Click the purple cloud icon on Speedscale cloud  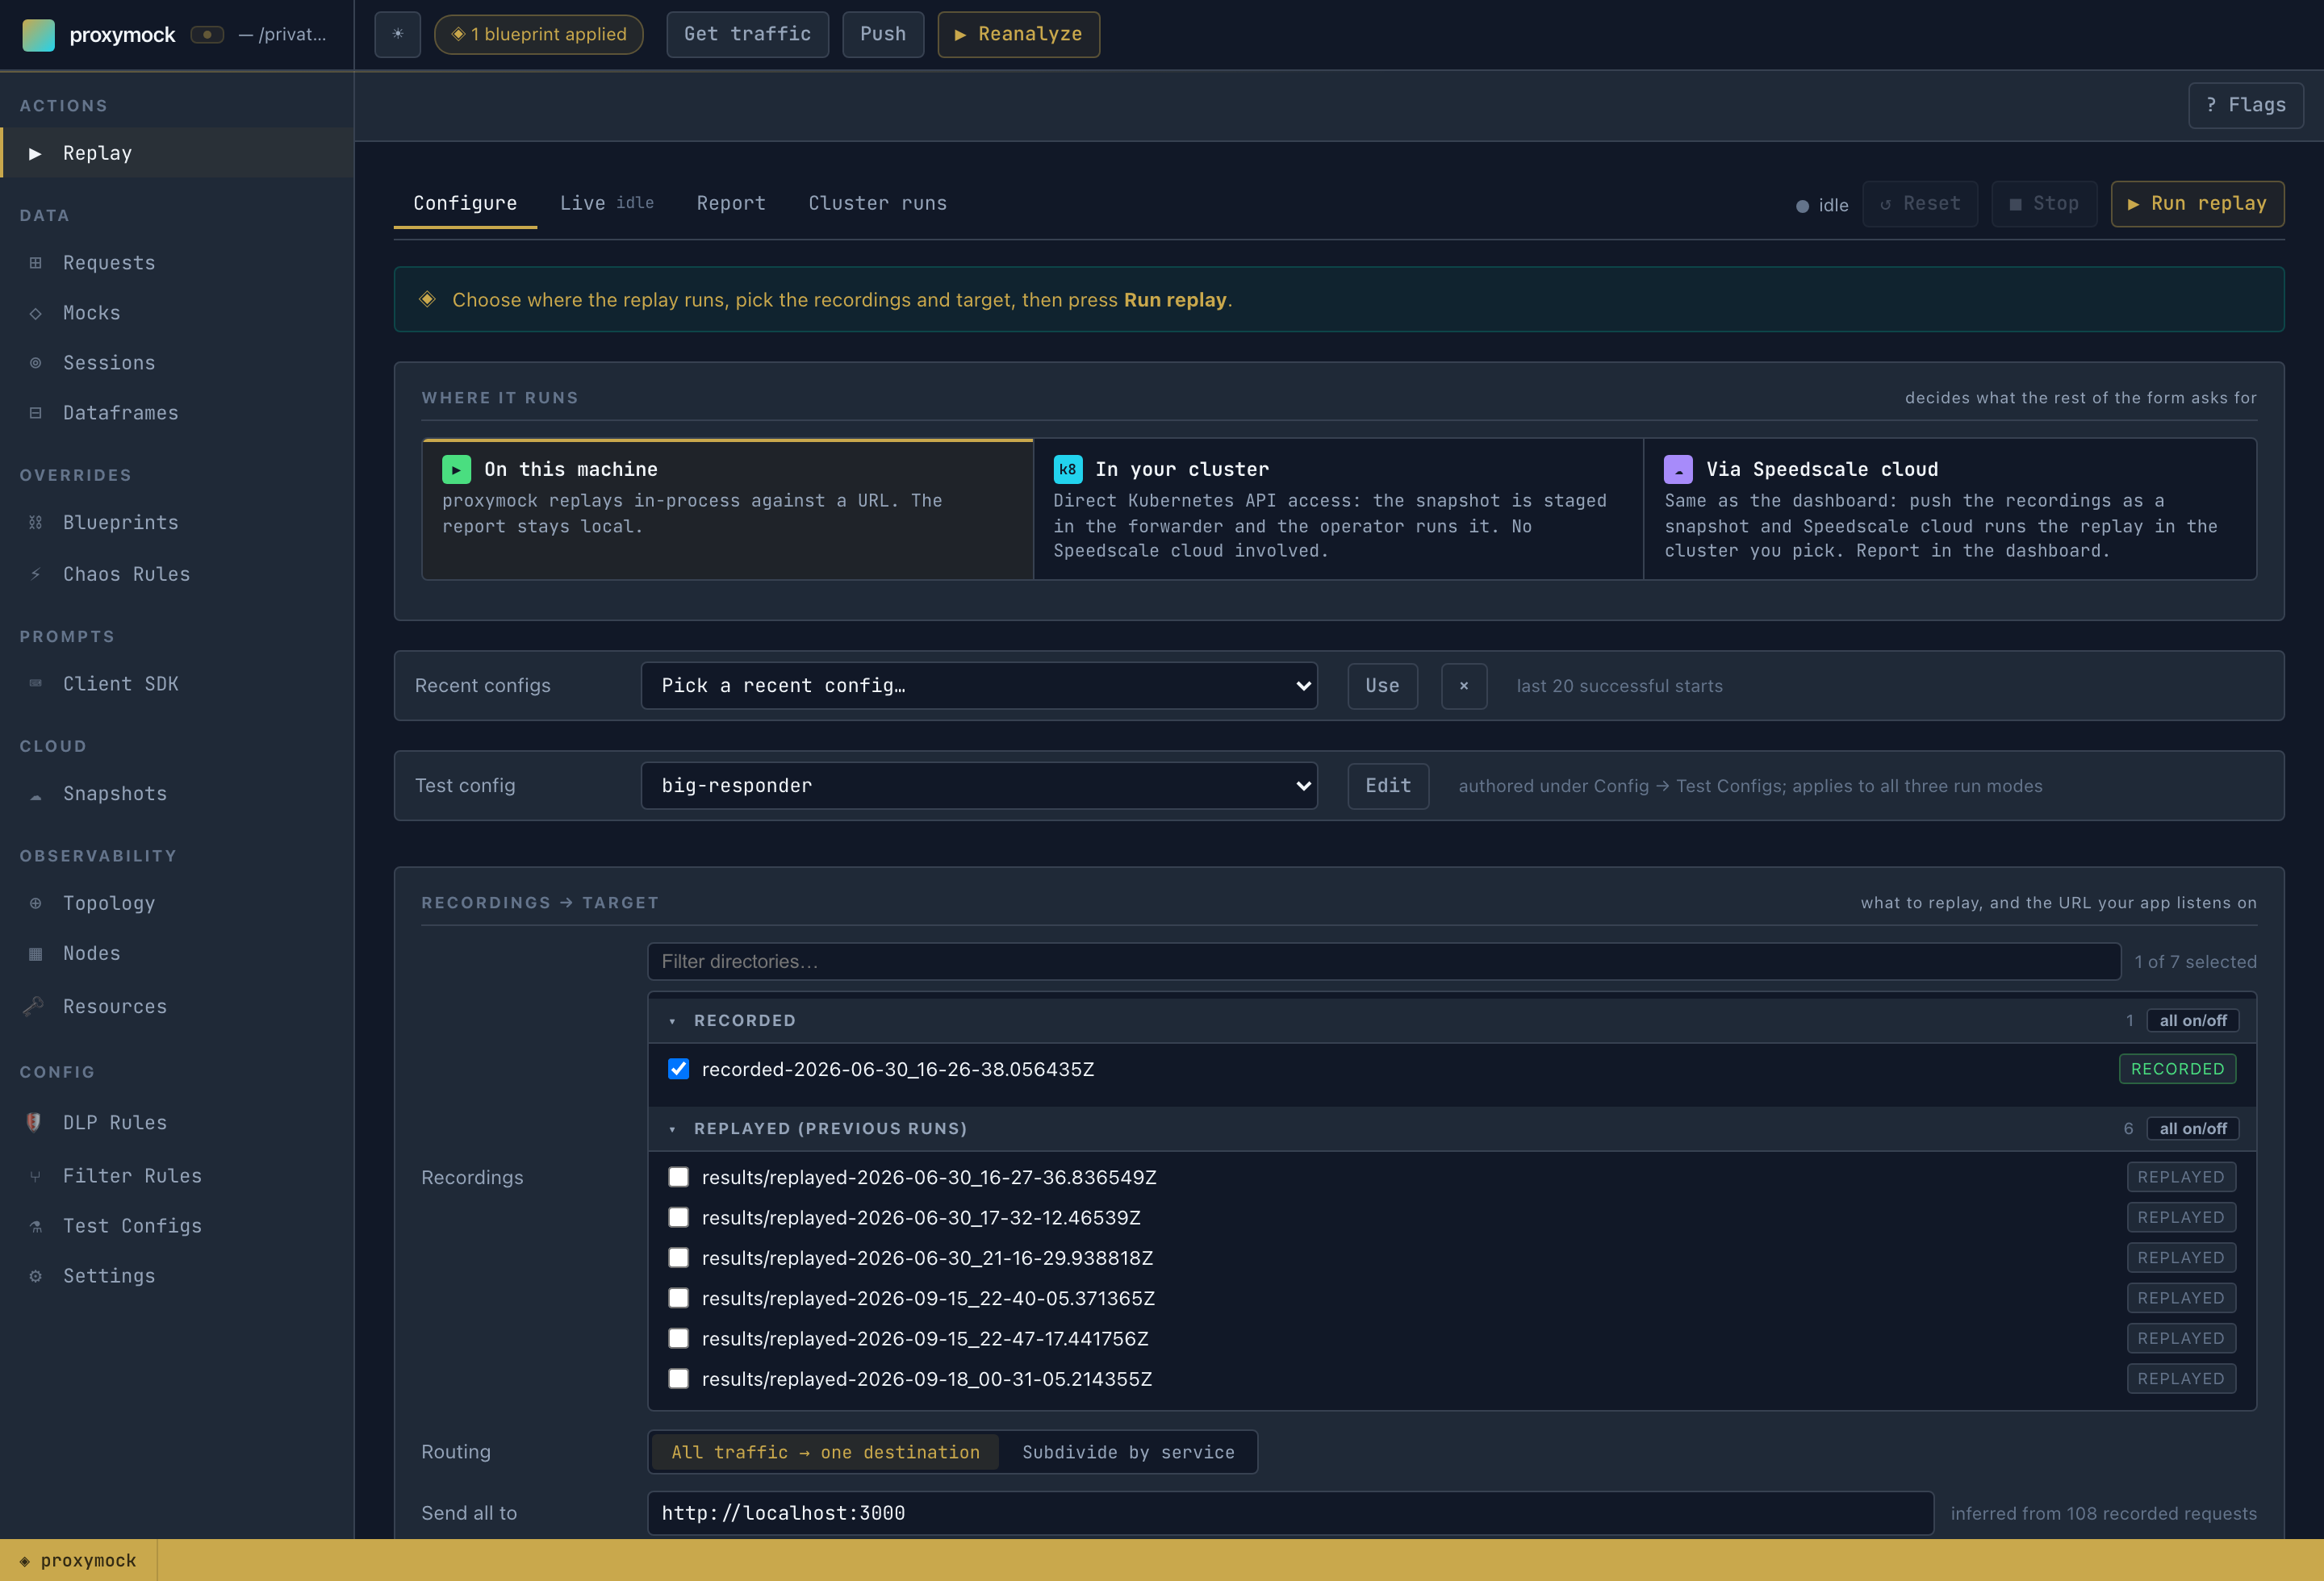1678,469
